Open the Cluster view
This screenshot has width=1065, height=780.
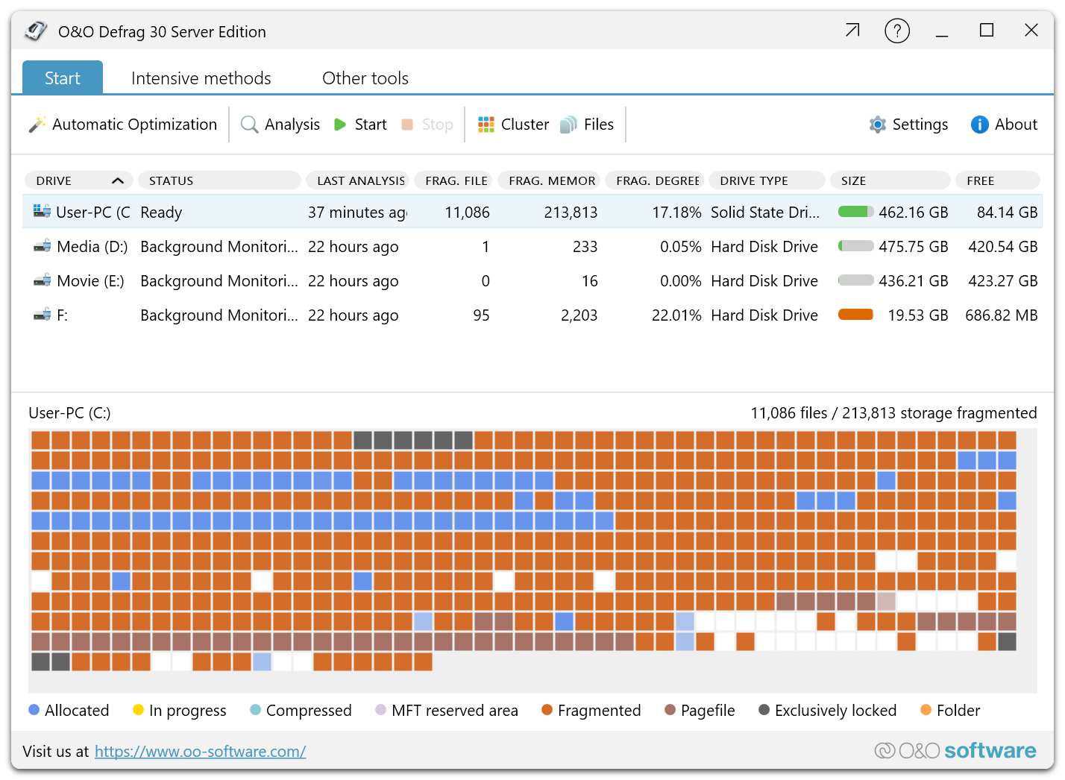pyautogui.click(x=486, y=125)
